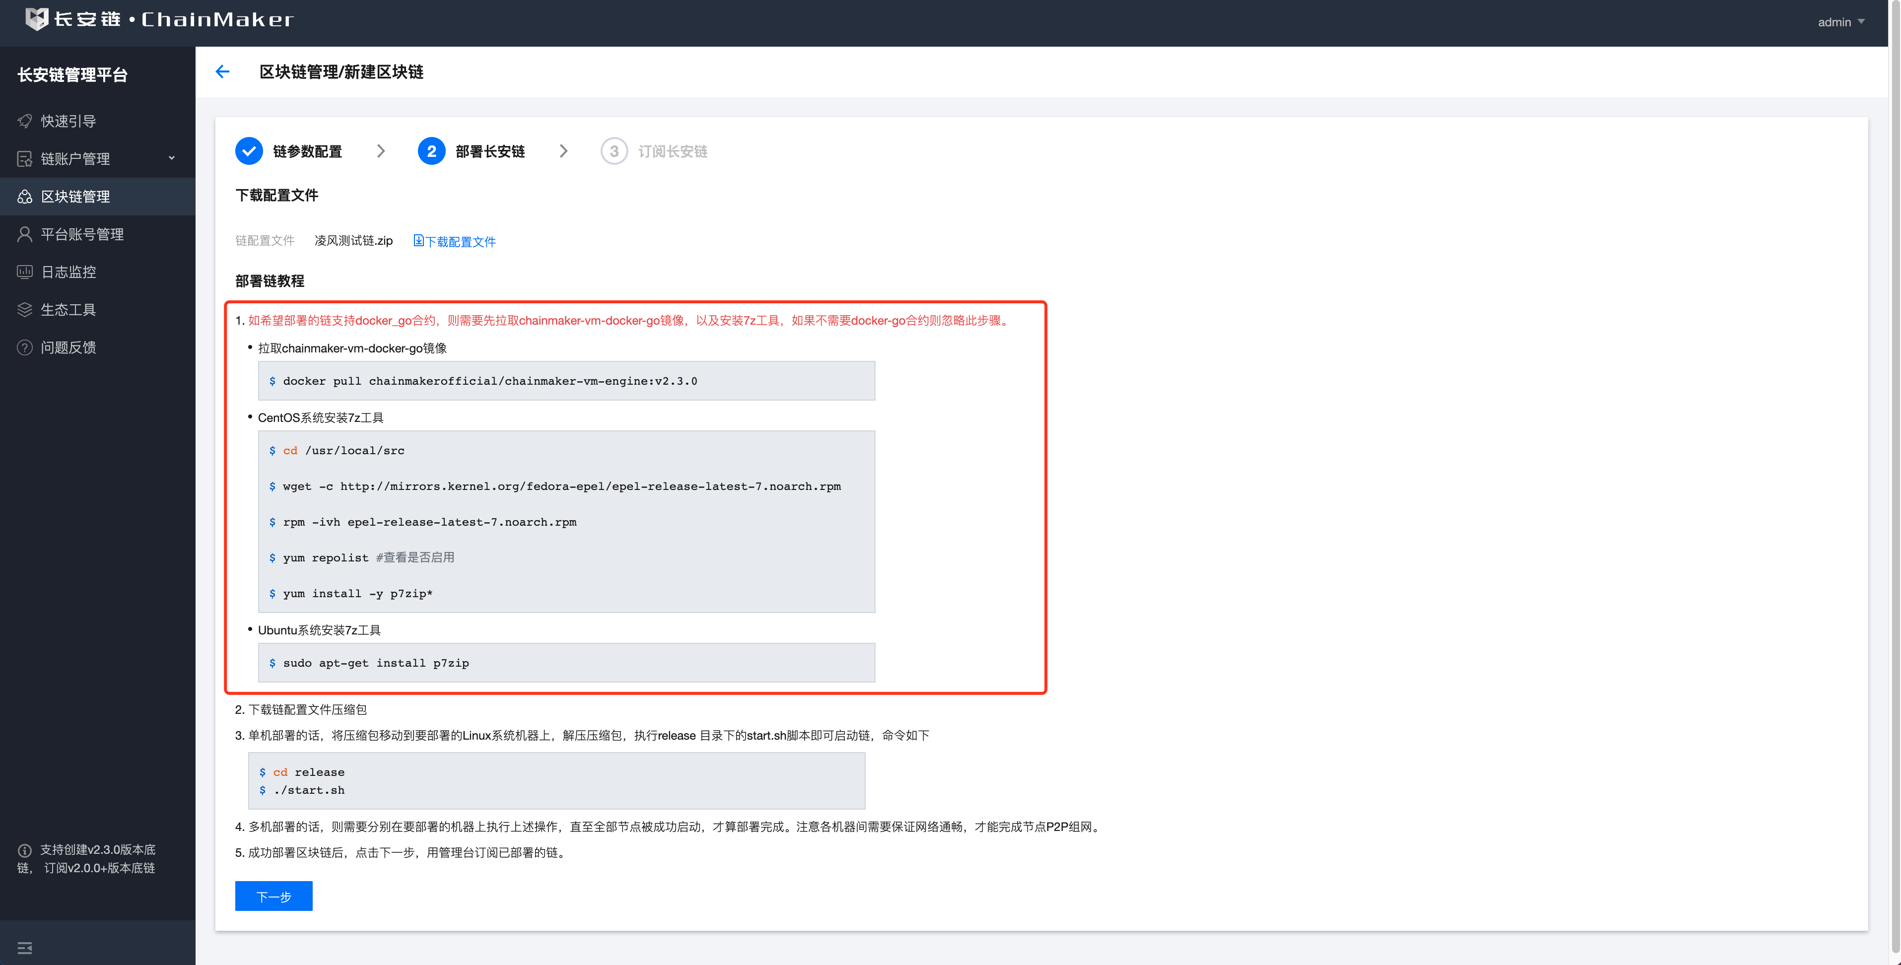This screenshot has width=1901, height=965.
Task: Click the rocket icon beside 快速引导
Action: point(24,121)
